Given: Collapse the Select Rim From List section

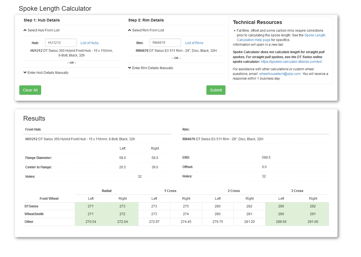Looking at the screenshot, I should coord(146,30).
